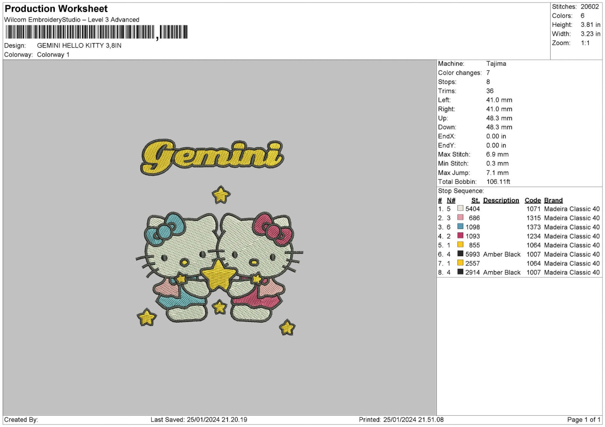
Task: Click the Total Bobbin value 106.11ft
Action: (498, 182)
